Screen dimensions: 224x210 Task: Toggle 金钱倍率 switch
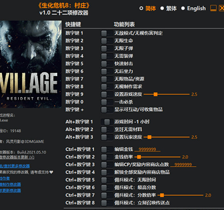click(x=107, y=157)
